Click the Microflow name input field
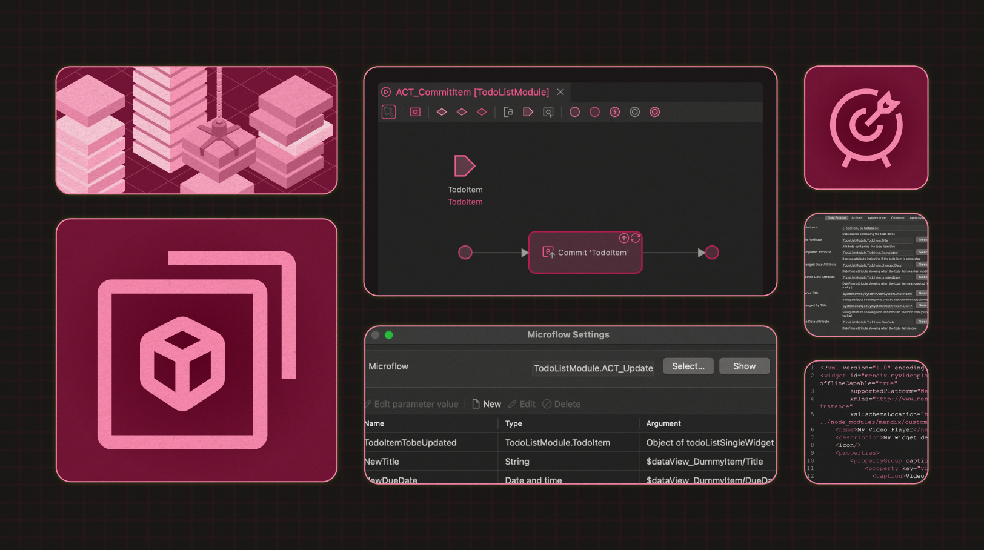This screenshot has height=550, width=984. pyautogui.click(x=593, y=368)
